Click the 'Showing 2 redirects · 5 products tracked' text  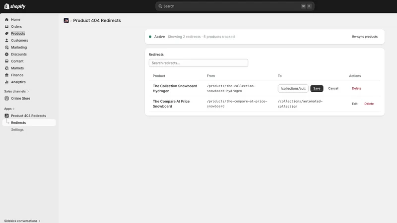[x=201, y=37]
